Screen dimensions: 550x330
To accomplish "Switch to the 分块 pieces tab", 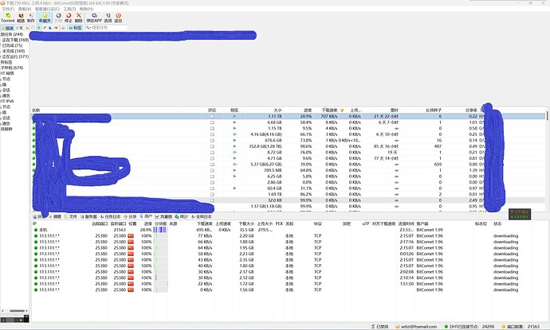I will tap(130, 216).
